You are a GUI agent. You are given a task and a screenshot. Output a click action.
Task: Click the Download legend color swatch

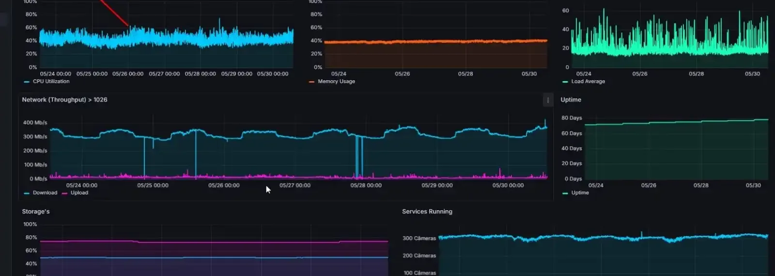(27, 193)
